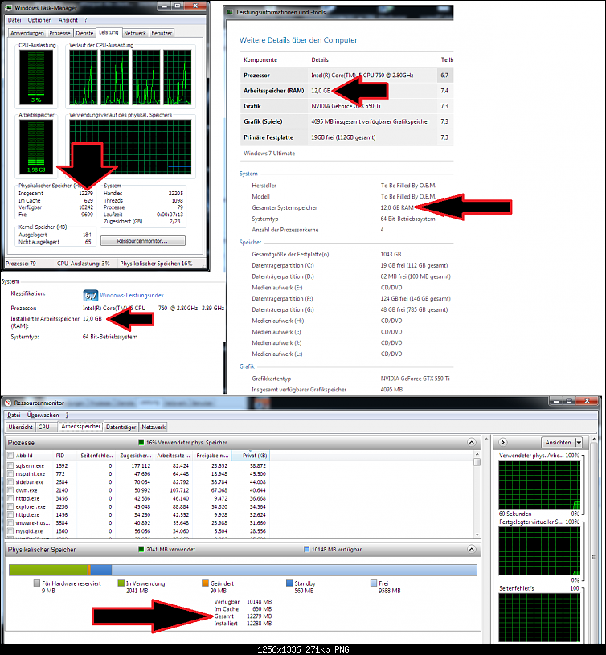This screenshot has width=606, height=655.
Task: Select the Primäre Festplatte row
Action: point(346,137)
